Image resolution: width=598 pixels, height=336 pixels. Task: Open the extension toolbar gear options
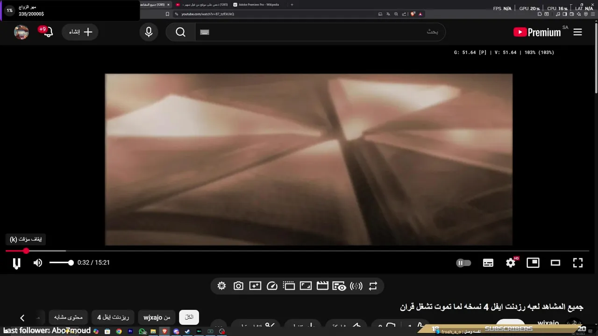pyautogui.click(x=221, y=286)
